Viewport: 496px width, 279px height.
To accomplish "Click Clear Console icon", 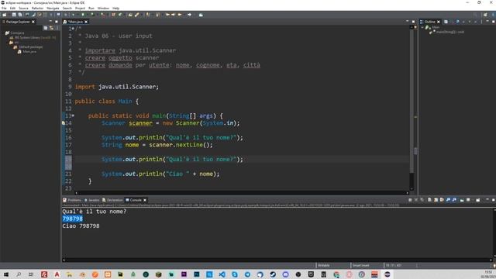I will point(429,200).
